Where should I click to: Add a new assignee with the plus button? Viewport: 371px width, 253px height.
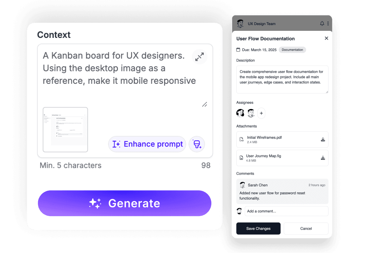click(261, 113)
